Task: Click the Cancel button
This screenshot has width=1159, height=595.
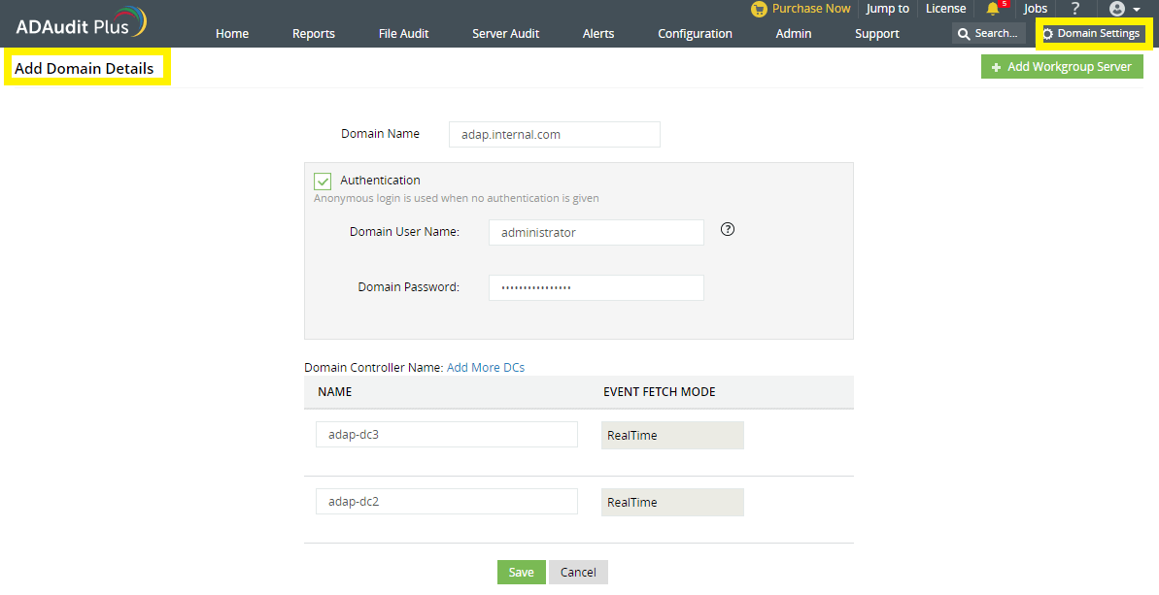Action: coord(578,572)
